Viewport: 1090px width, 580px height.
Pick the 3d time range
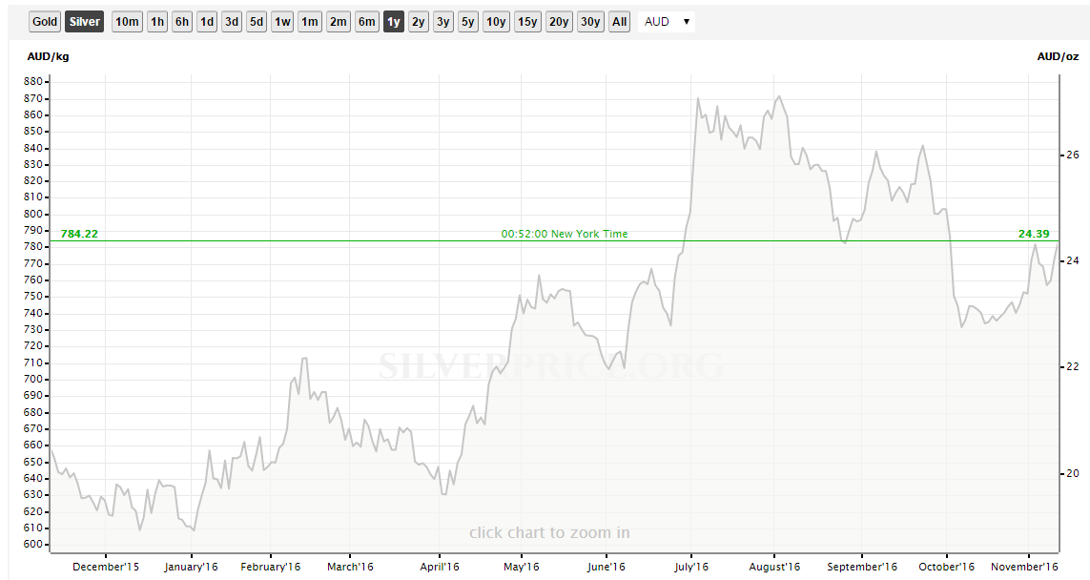pos(232,22)
